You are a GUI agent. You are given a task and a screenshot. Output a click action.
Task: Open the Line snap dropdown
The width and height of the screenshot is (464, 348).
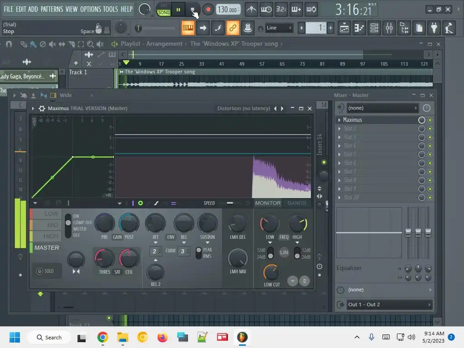(x=279, y=28)
